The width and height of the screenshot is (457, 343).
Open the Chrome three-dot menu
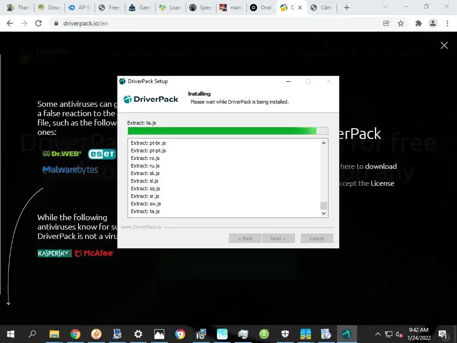[x=447, y=23]
